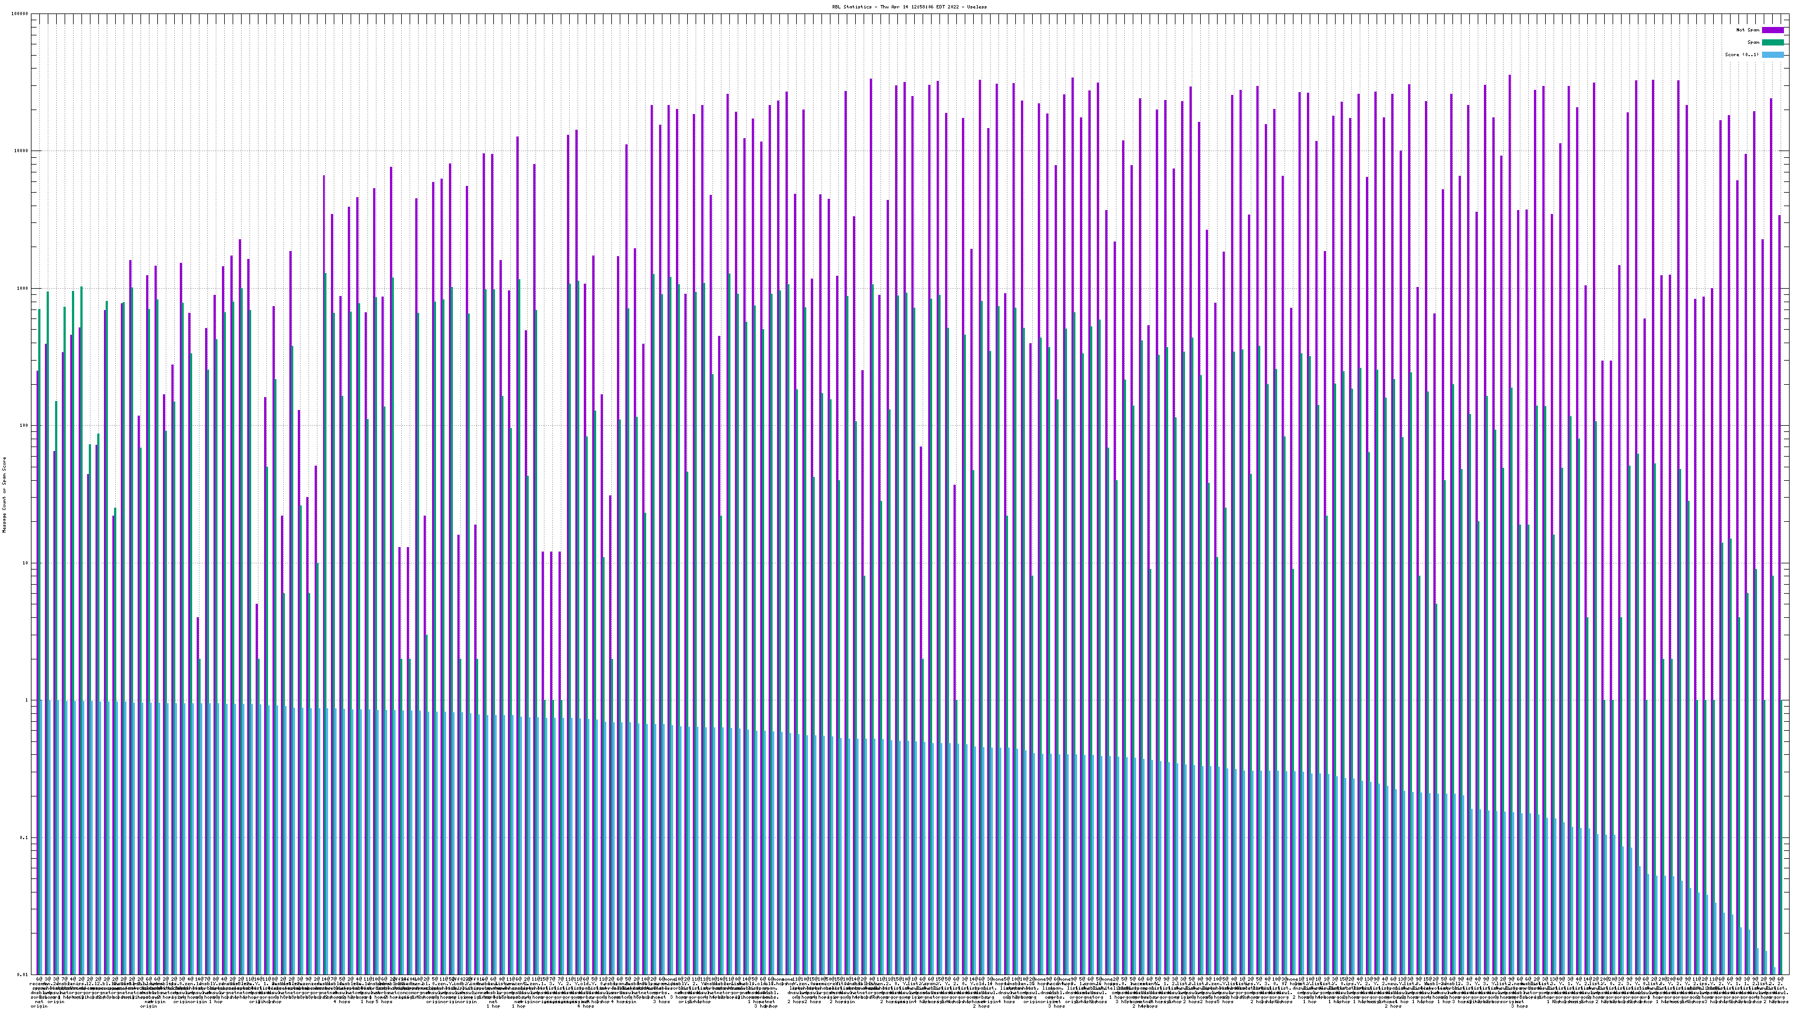Click the 10000 y-axis tick label
Viewport: 1798px width, 1011px height.
click(x=22, y=152)
